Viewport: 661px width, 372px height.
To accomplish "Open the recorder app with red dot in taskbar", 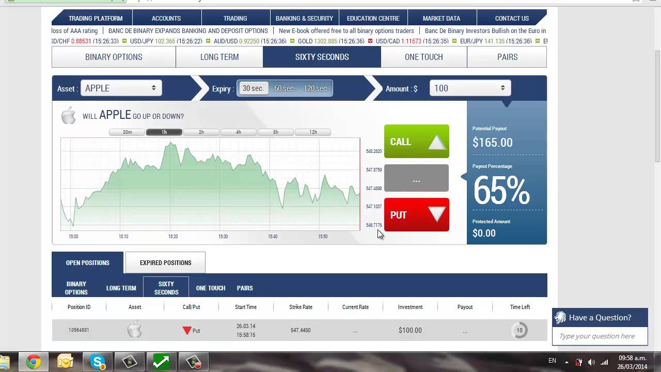I will pyautogui.click(x=193, y=362).
